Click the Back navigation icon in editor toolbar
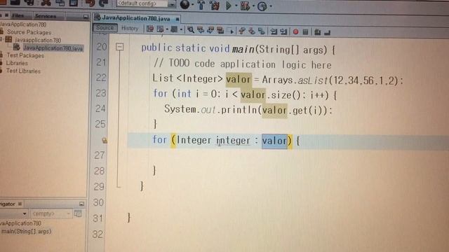Screen dimensions: 449x252 [160, 29]
